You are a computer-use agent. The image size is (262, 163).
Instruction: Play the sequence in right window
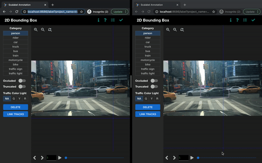click(x=192, y=158)
